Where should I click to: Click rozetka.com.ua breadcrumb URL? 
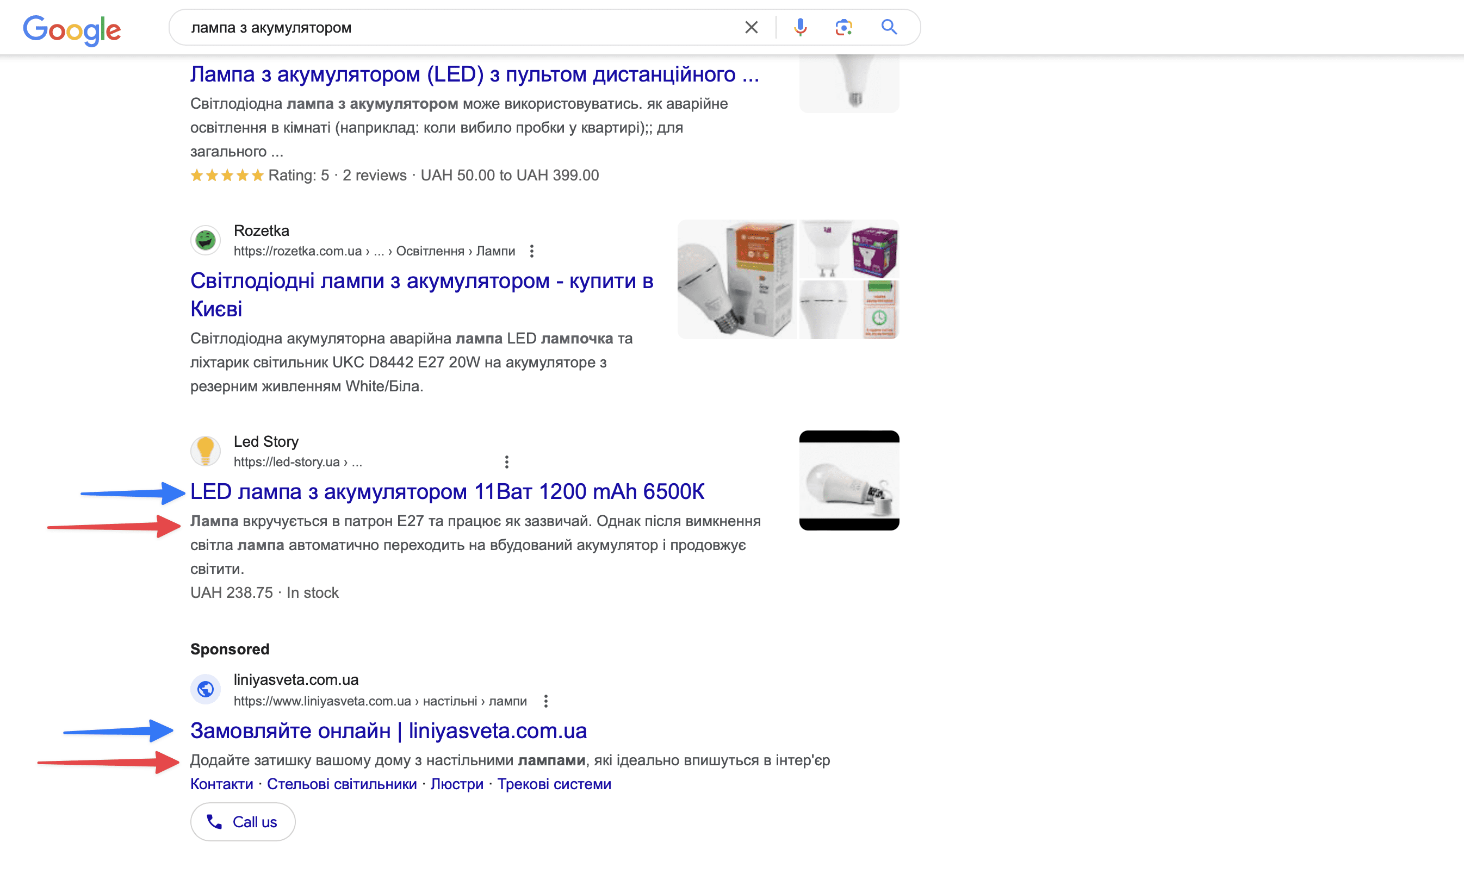coord(374,252)
